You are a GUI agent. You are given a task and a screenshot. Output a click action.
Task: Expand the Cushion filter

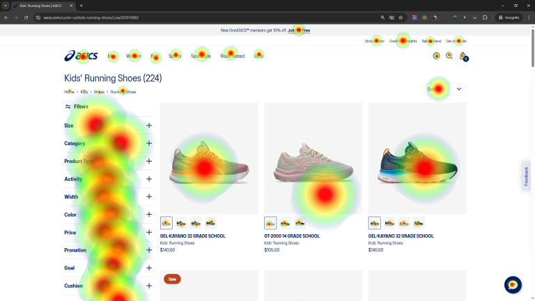click(x=108, y=286)
